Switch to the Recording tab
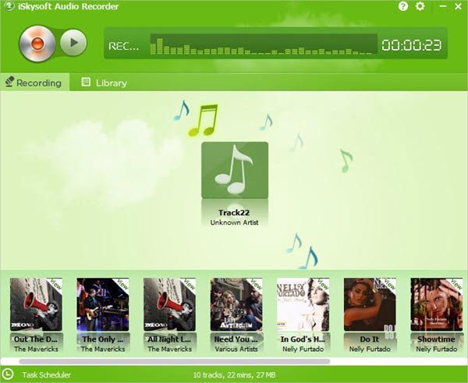This screenshot has width=468, height=383. point(35,82)
